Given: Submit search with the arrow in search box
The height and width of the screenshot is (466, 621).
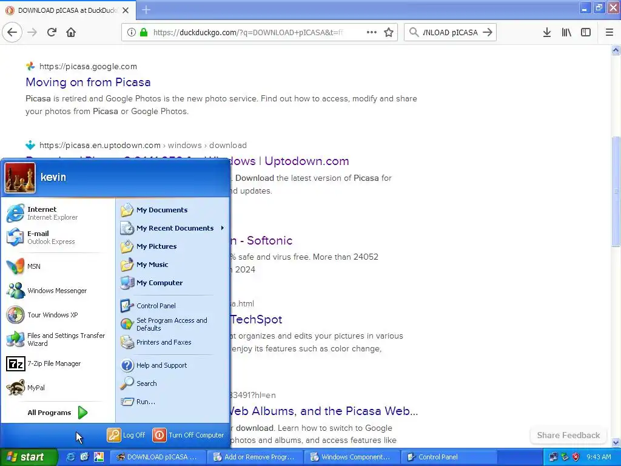Looking at the screenshot, I should point(488,32).
